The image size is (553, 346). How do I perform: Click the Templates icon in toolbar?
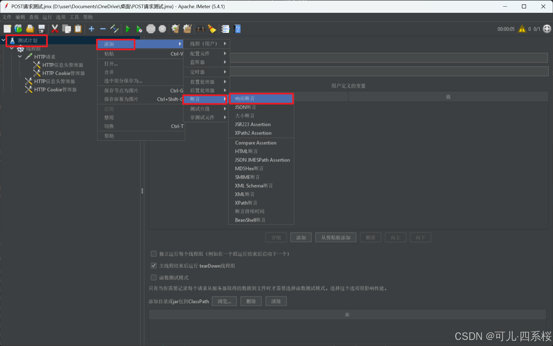[x=18, y=29]
